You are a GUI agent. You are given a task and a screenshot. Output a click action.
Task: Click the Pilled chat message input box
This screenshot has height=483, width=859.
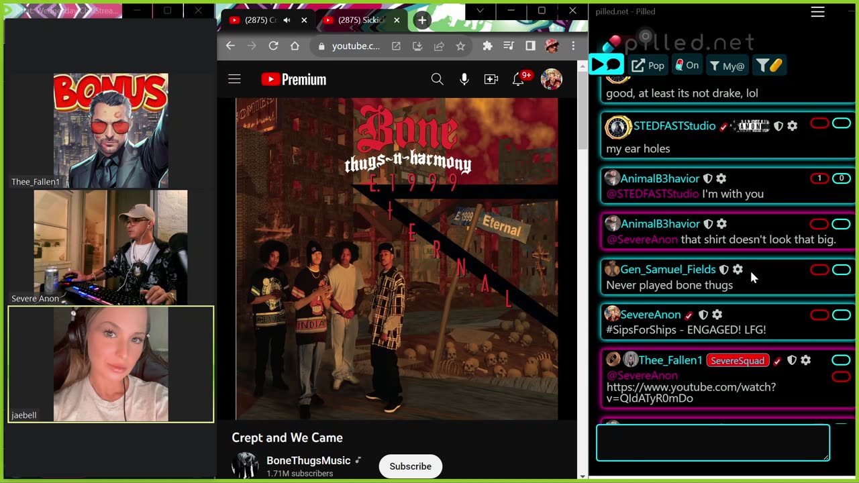click(713, 443)
